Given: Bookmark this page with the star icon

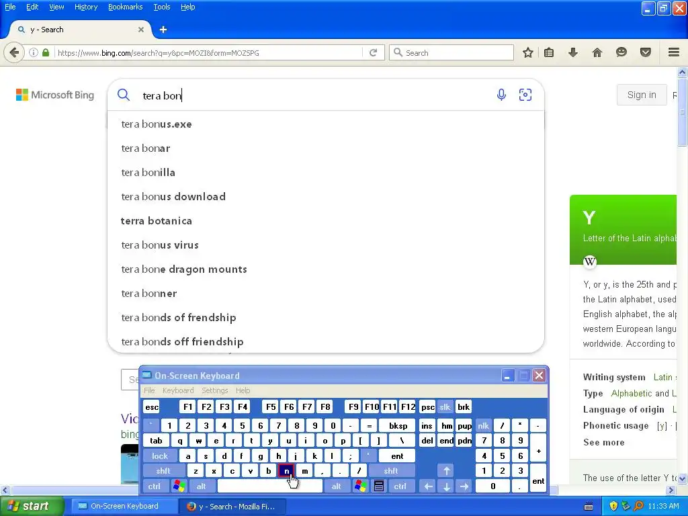Looking at the screenshot, I should pyautogui.click(x=528, y=52).
